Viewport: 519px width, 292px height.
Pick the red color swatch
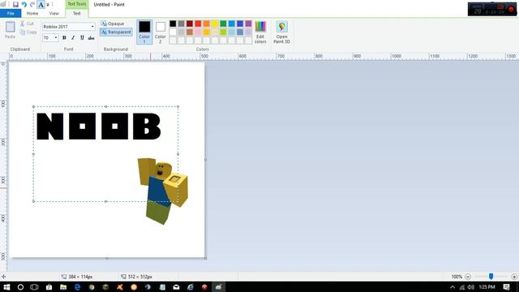tap(198, 24)
